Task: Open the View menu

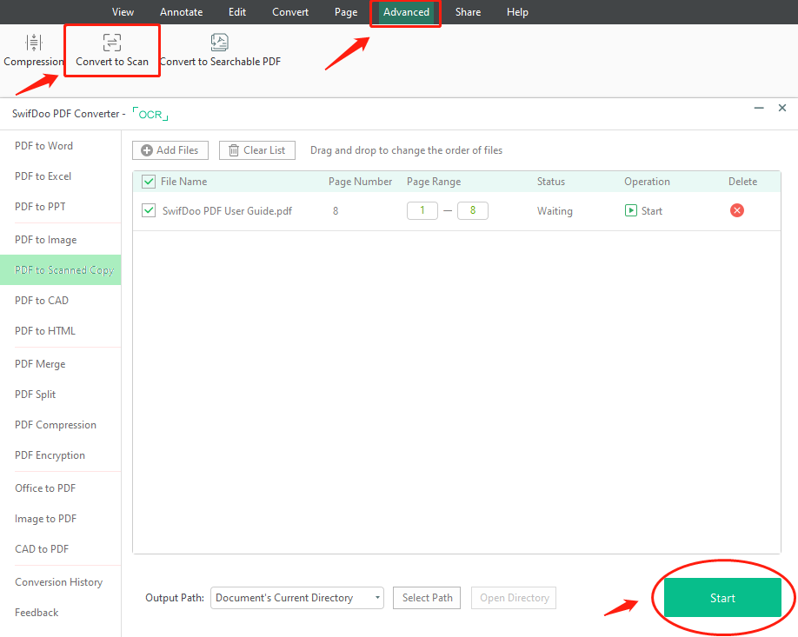Action: click(123, 12)
